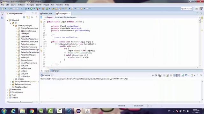The image size is (204, 114).
Task: Select DBConnection.java in Package Explorer
Action: pos(28,31)
